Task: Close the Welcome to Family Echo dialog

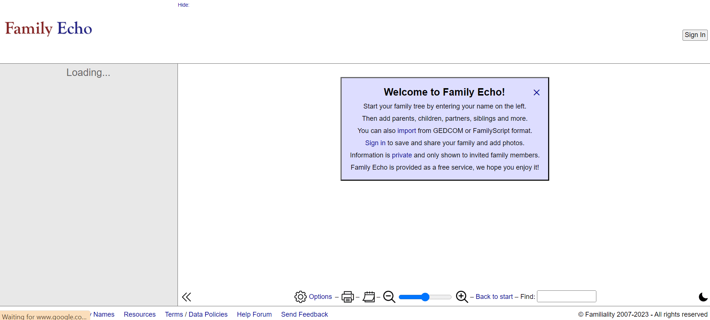Action: pos(537,93)
